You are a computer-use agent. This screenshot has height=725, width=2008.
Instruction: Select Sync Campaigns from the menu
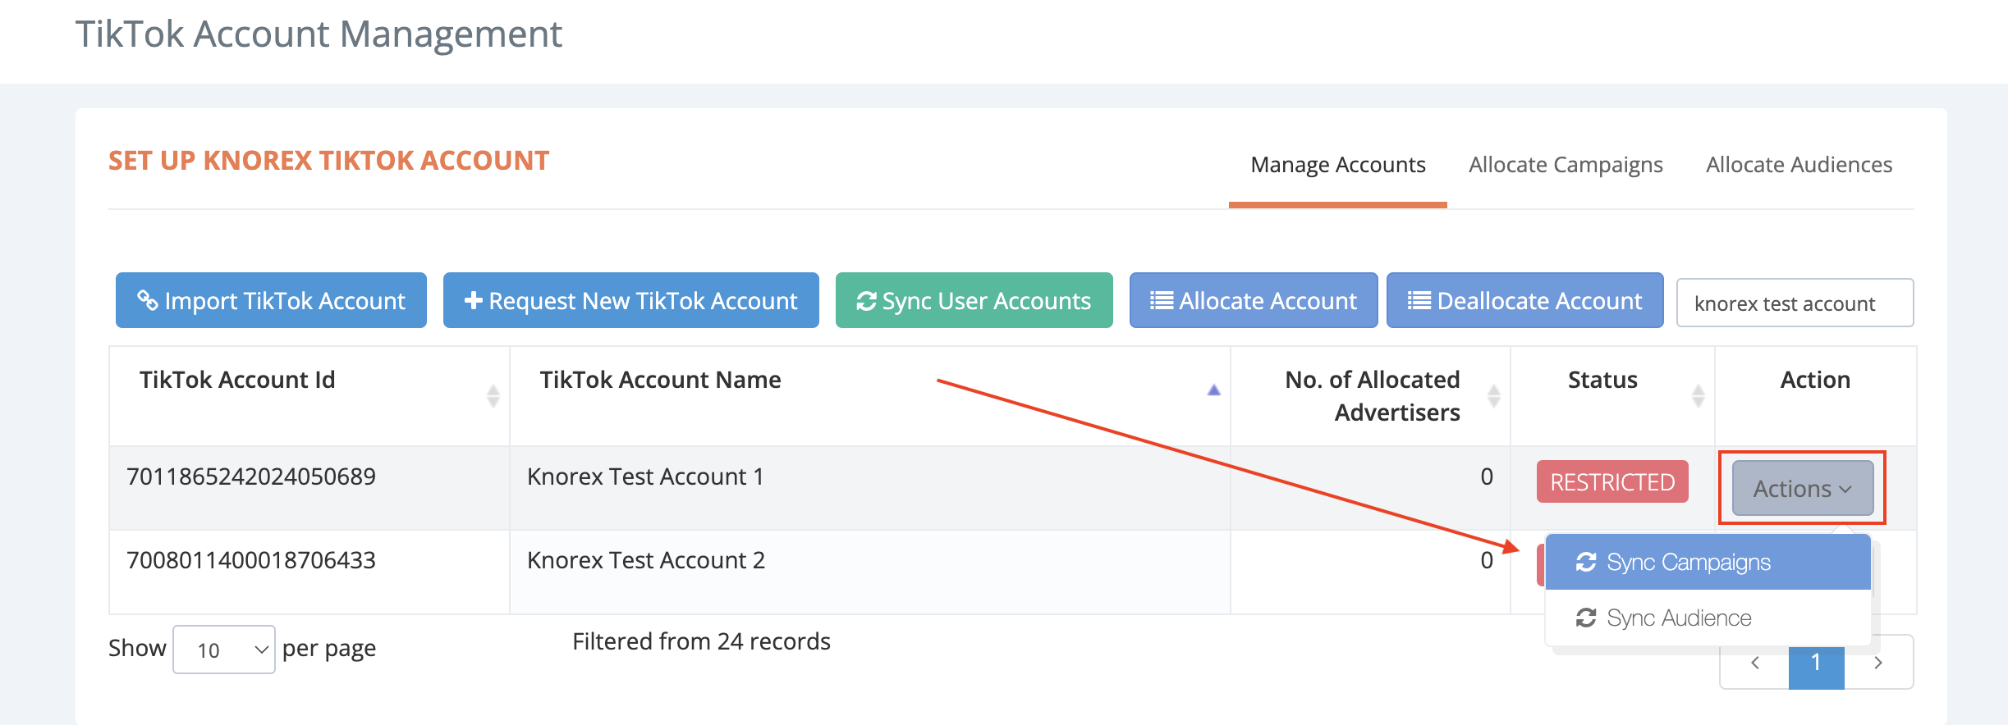(1708, 562)
